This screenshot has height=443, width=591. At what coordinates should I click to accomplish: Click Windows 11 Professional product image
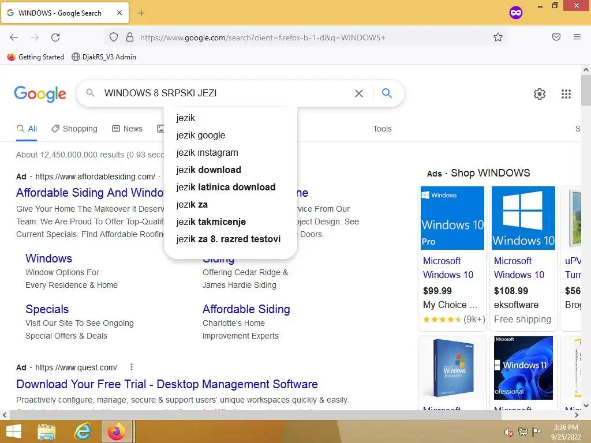coord(523,368)
